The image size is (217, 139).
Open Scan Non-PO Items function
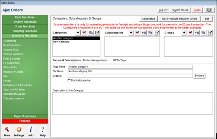point(14,89)
